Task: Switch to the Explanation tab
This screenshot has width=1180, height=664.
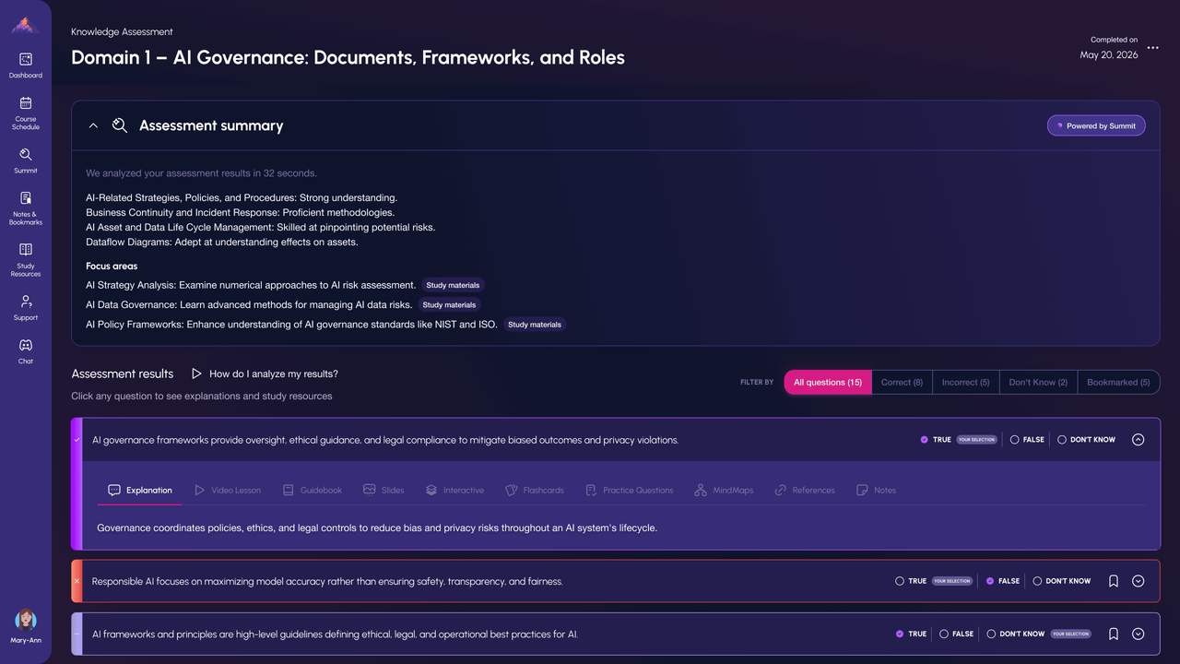Action: tap(140, 491)
